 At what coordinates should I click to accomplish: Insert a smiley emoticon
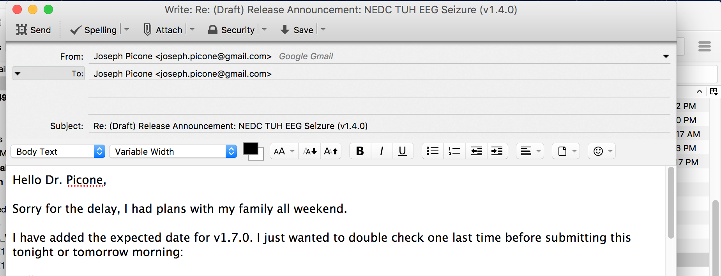pyautogui.click(x=598, y=151)
